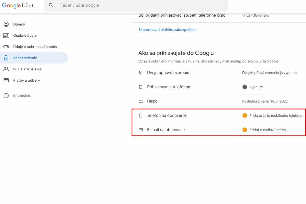Click the Heslo password dots icon

pyautogui.click(x=141, y=101)
